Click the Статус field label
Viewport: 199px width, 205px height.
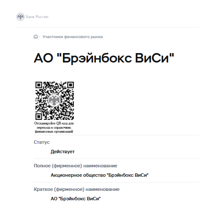[x=42, y=142]
